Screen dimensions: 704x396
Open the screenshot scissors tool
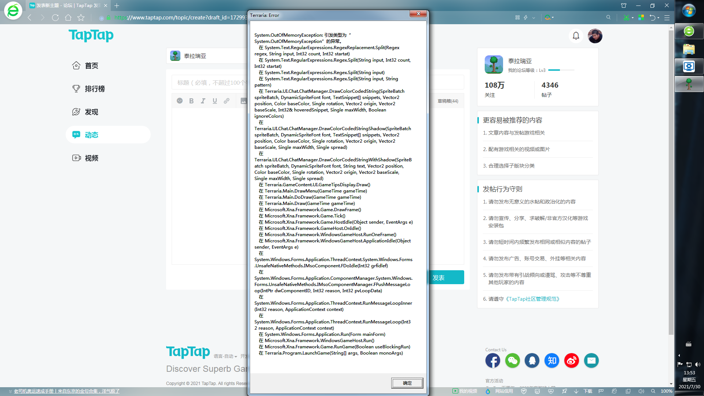click(x=626, y=18)
